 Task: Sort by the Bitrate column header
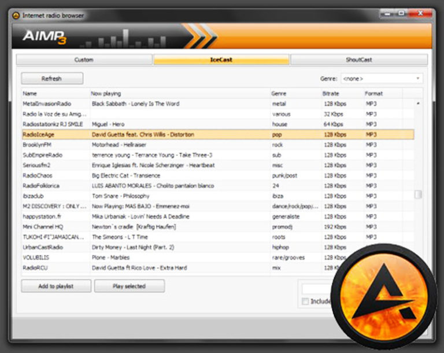point(343,94)
